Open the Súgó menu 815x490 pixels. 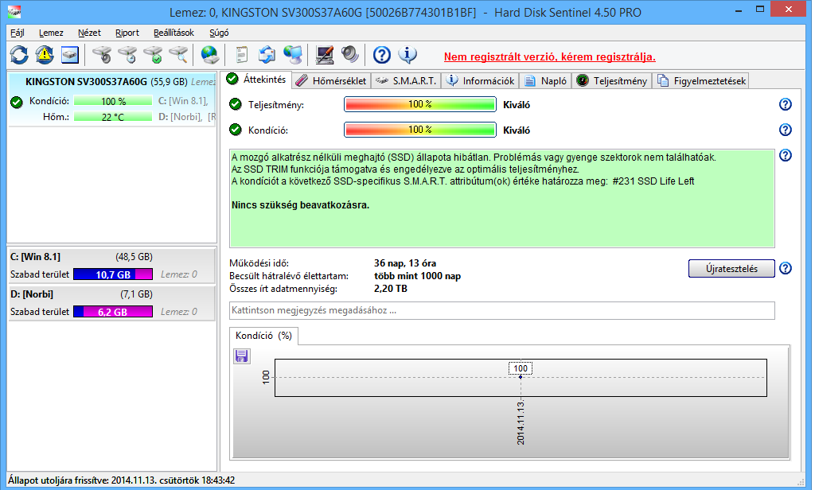[219, 33]
